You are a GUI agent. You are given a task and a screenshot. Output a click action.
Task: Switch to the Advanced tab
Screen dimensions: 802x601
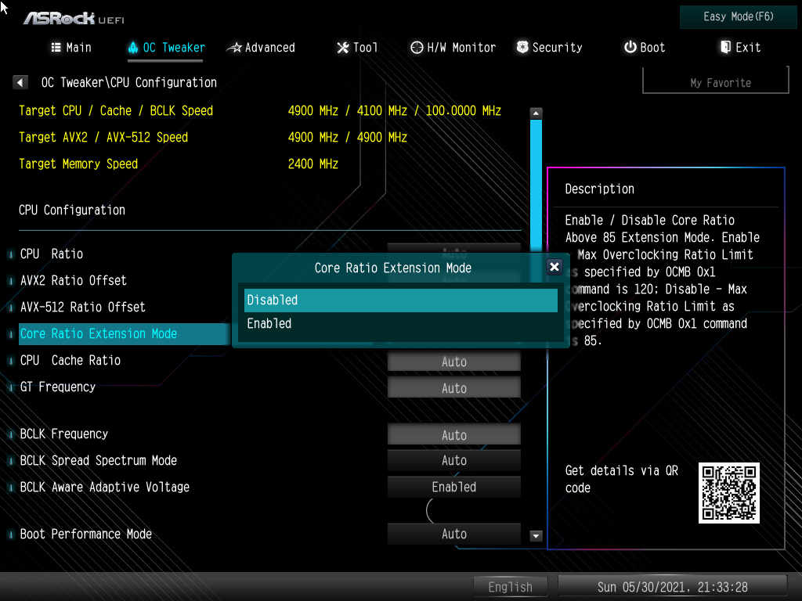tap(261, 48)
